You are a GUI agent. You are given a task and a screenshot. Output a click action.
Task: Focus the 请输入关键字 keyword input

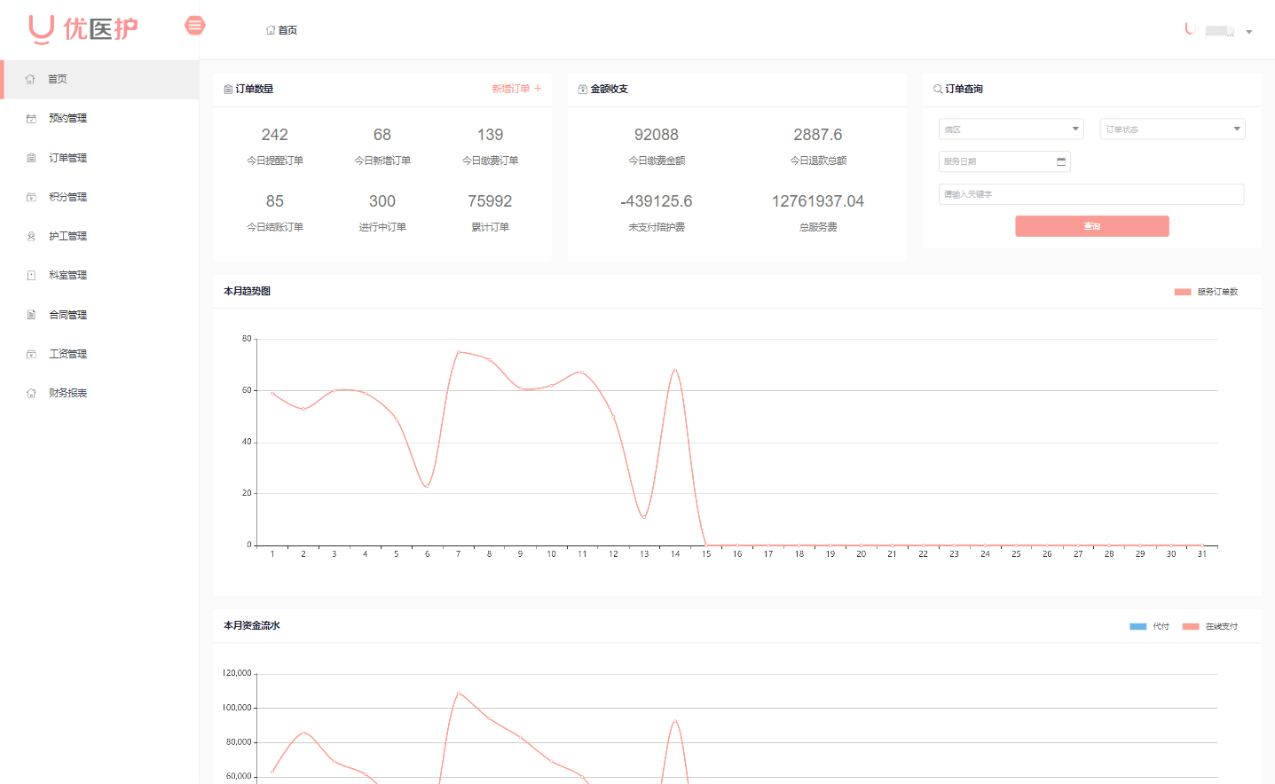click(1091, 194)
